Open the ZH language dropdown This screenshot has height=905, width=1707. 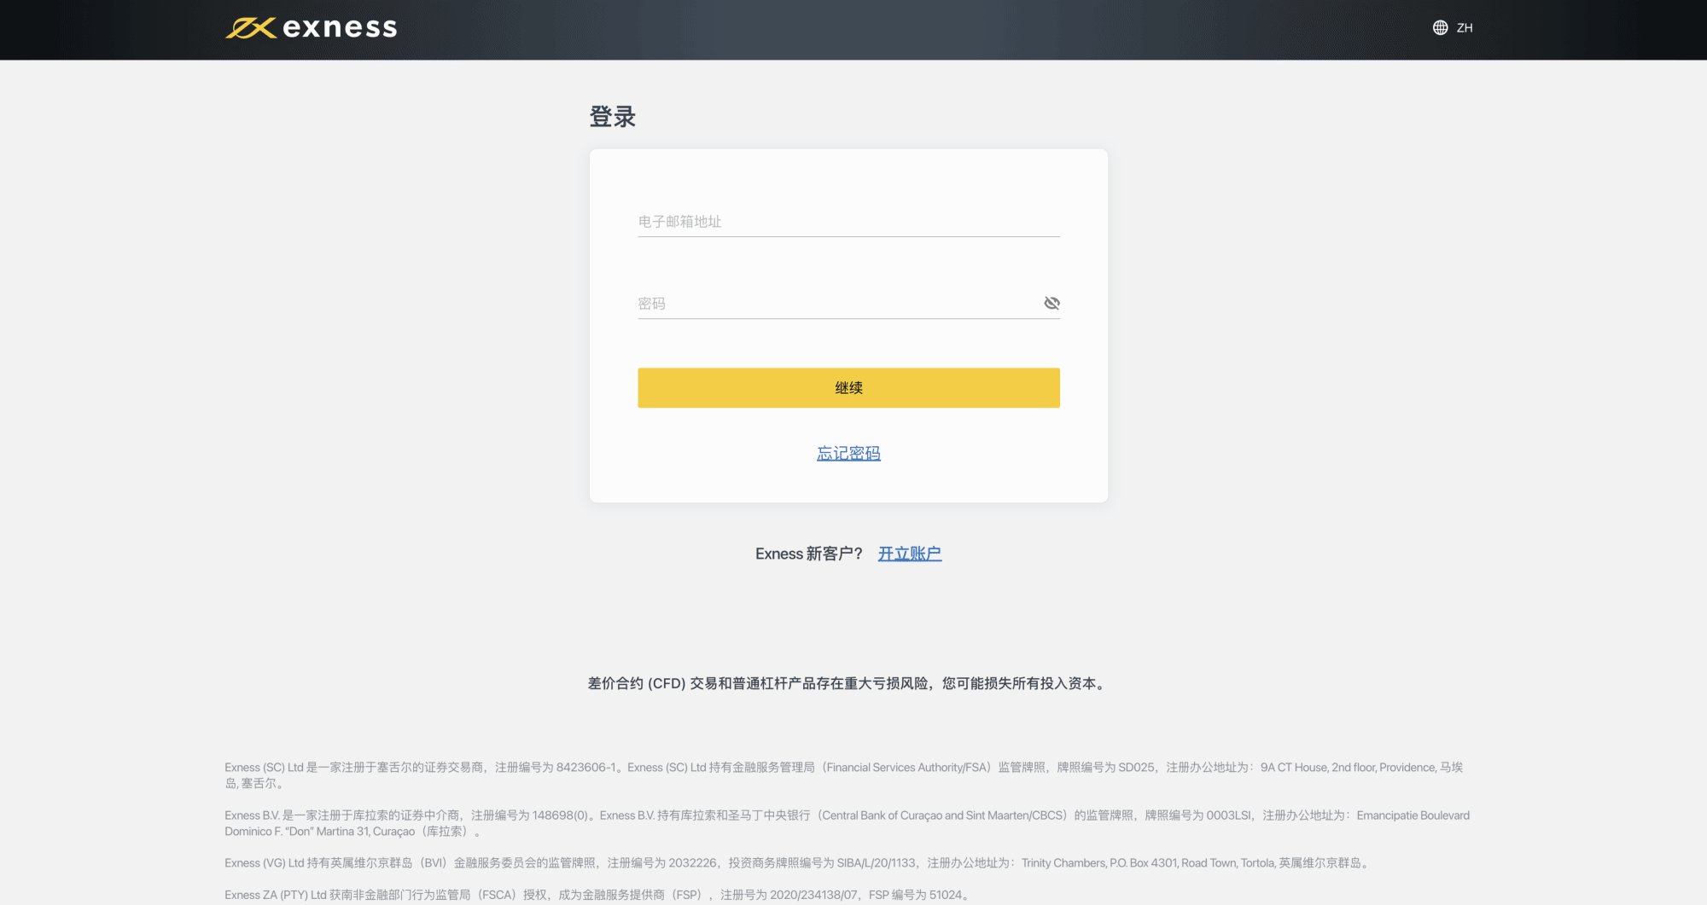pyautogui.click(x=1465, y=28)
